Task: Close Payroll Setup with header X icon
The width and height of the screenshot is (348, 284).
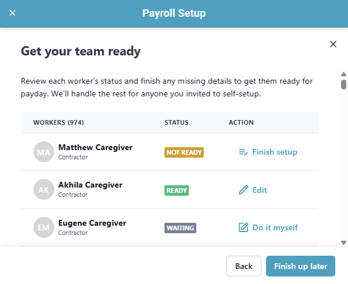Action: pos(12,13)
